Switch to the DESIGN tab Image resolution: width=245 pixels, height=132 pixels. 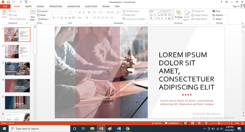[x=40, y=7]
